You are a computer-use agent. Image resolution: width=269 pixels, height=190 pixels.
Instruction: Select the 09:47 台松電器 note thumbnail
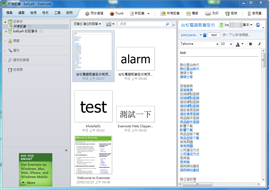(93, 51)
